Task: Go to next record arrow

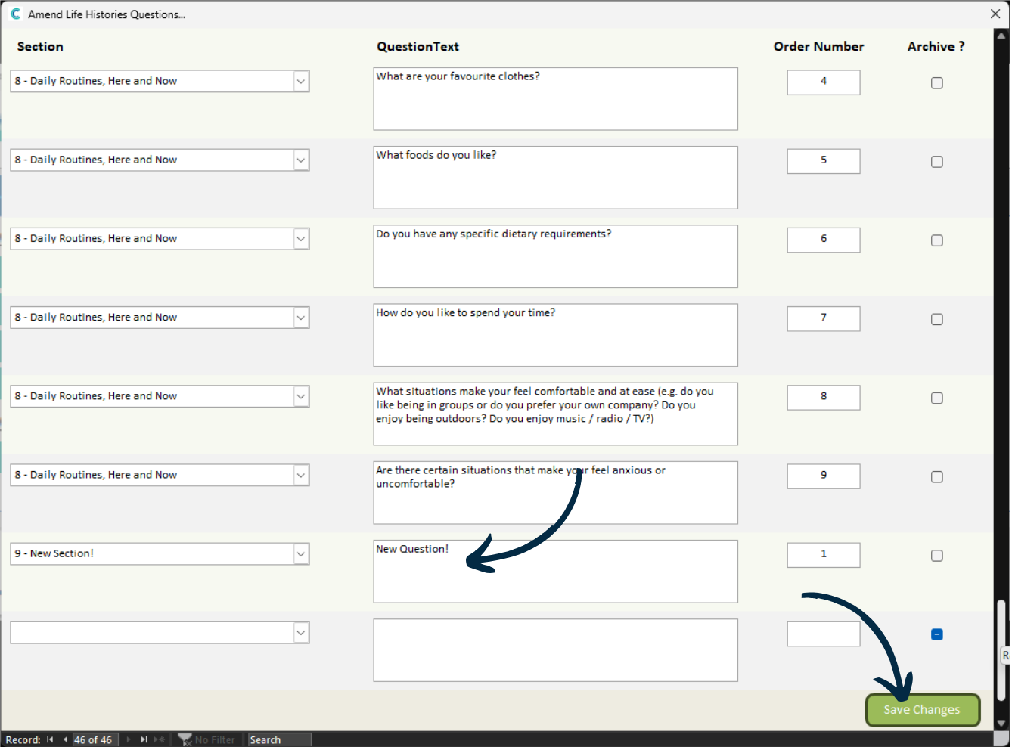Action: pyautogui.click(x=129, y=739)
